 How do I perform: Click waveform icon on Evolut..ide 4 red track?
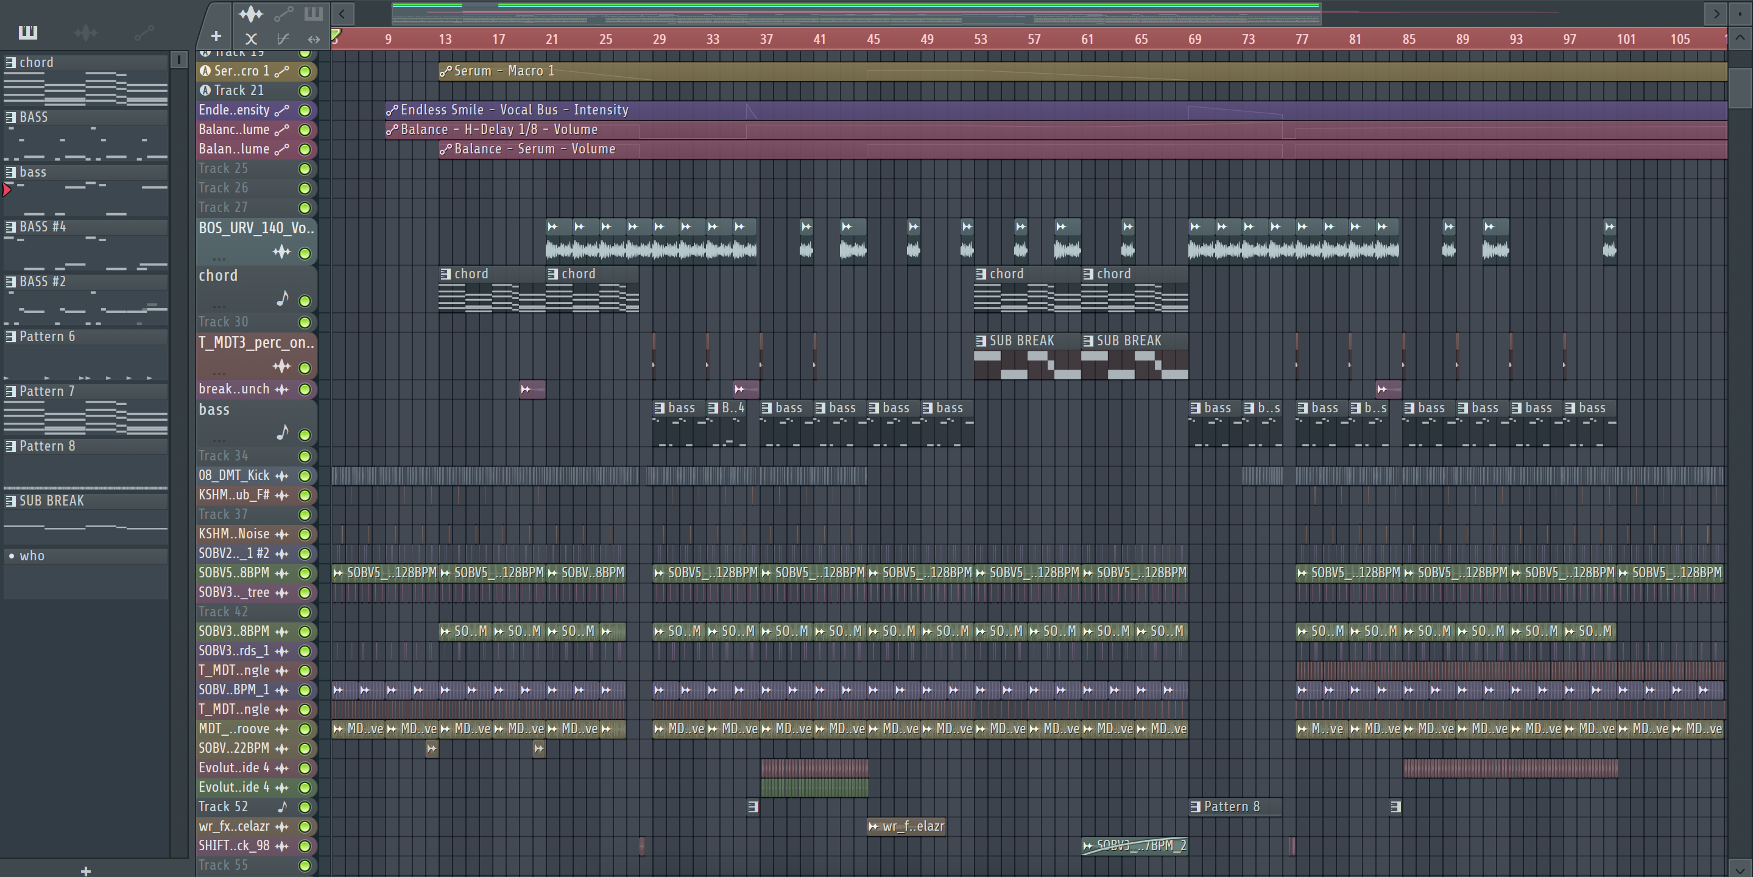coord(282,767)
